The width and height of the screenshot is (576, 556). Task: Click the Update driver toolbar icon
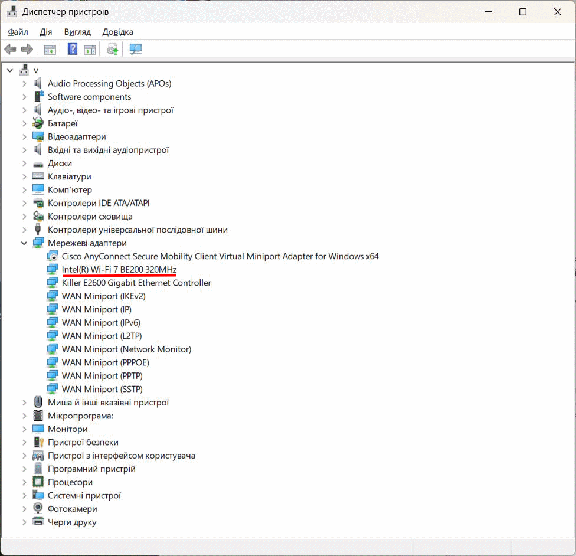point(112,49)
